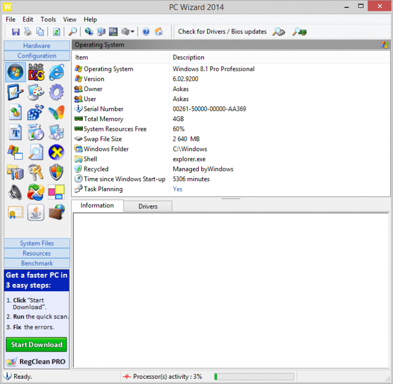Click the Processor(s) activity status text
Screen dimensions: 393x384
[168, 377]
